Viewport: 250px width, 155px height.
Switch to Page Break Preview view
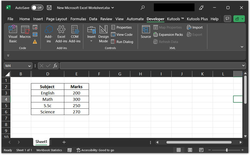(x=201, y=150)
